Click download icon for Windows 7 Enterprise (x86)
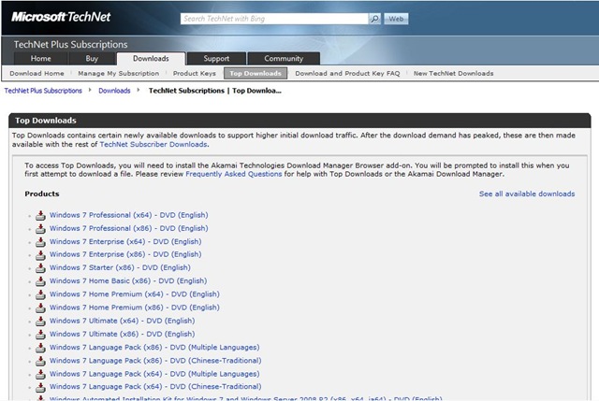The width and height of the screenshot is (599, 401). pos(41,254)
